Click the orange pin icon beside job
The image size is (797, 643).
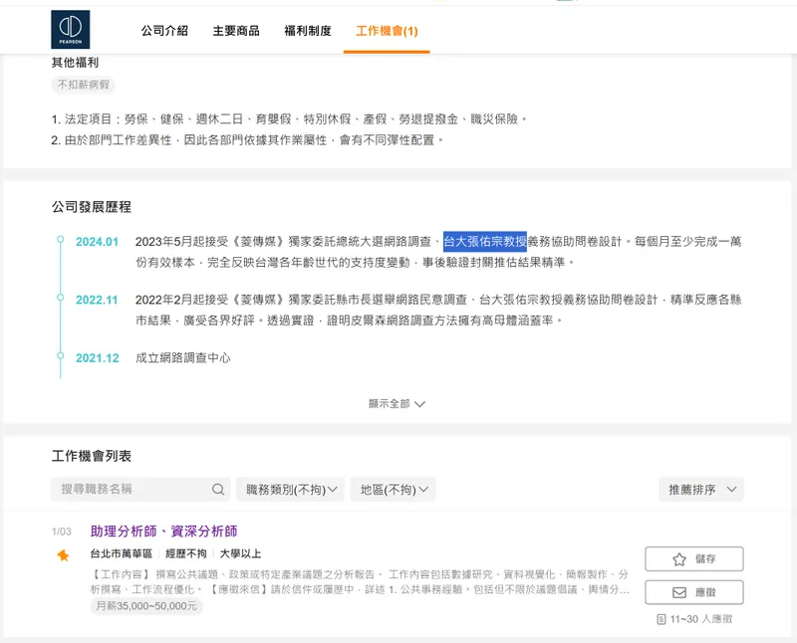[63, 555]
